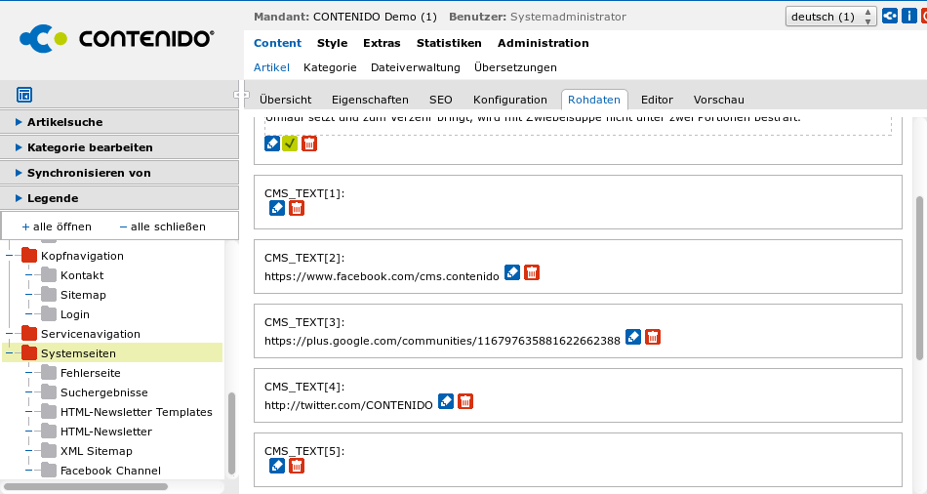This screenshot has height=494, width=927.
Task: Click the vertical scrollbar of content area
Action: [x=919, y=278]
